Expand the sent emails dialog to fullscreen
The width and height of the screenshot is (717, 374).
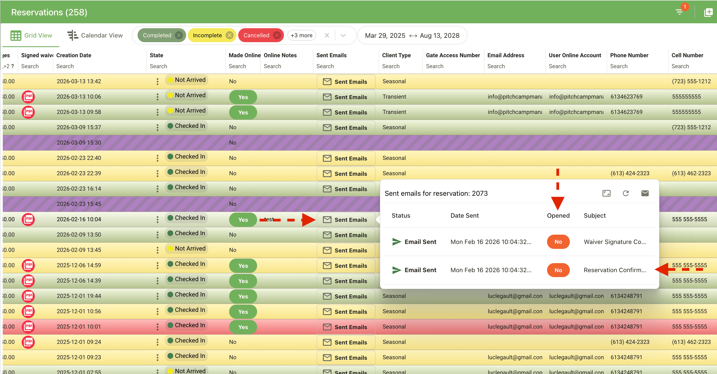607,193
